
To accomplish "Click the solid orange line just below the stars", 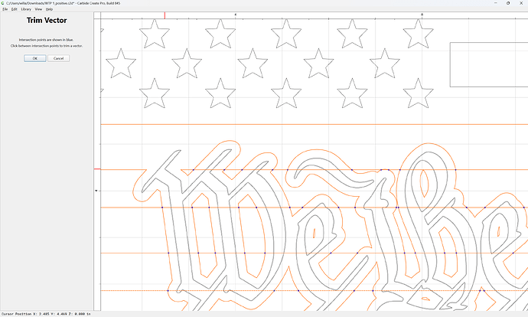I will coord(315,124).
